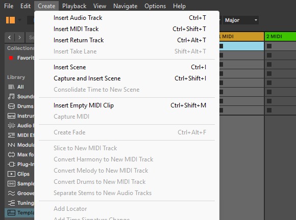Click the orange browser toggle icon
Viewport: 296px width, 220px height.
coord(10,20)
